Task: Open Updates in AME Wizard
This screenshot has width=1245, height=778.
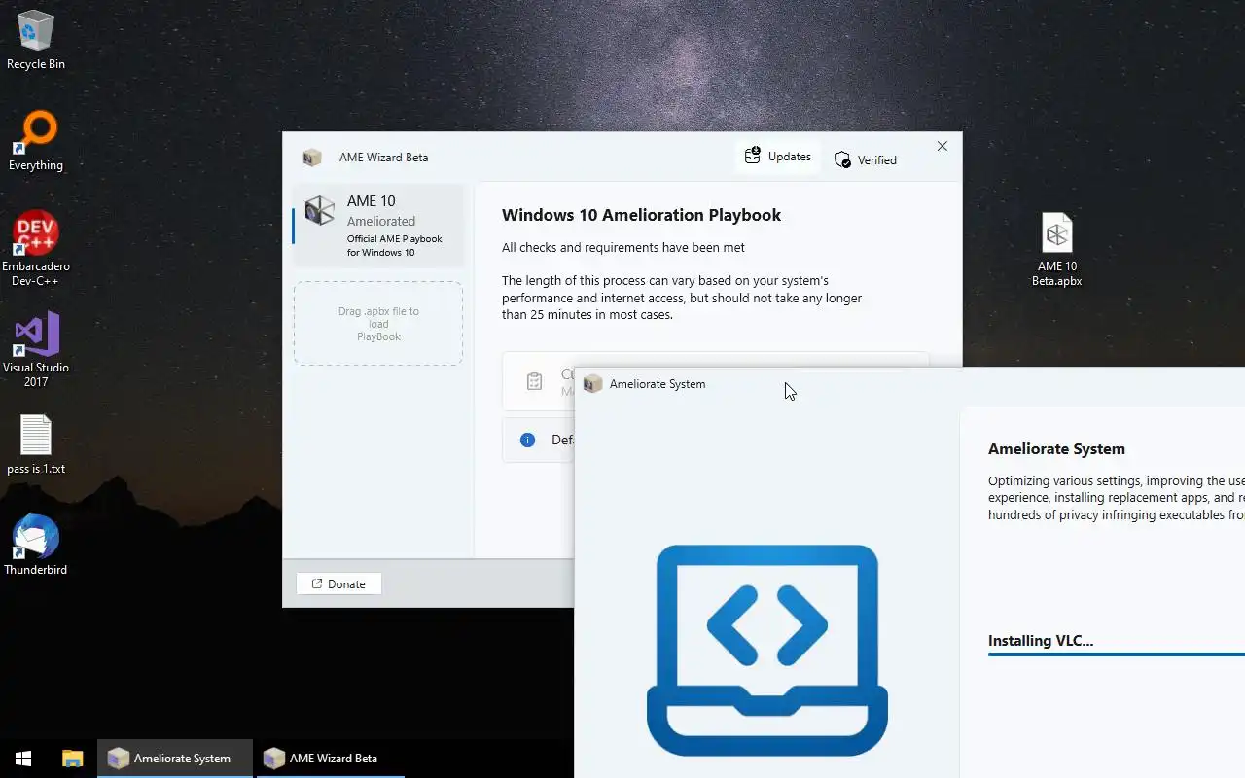Action: pos(777,157)
